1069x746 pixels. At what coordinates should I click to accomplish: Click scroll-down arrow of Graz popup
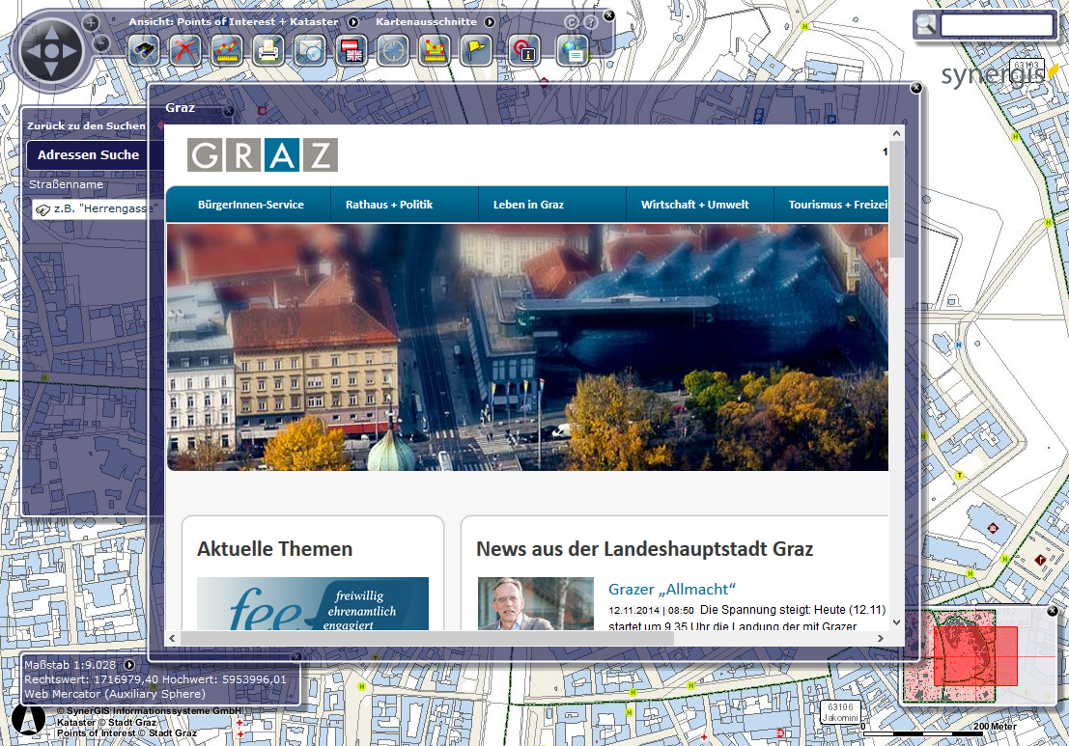coord(896,622)
